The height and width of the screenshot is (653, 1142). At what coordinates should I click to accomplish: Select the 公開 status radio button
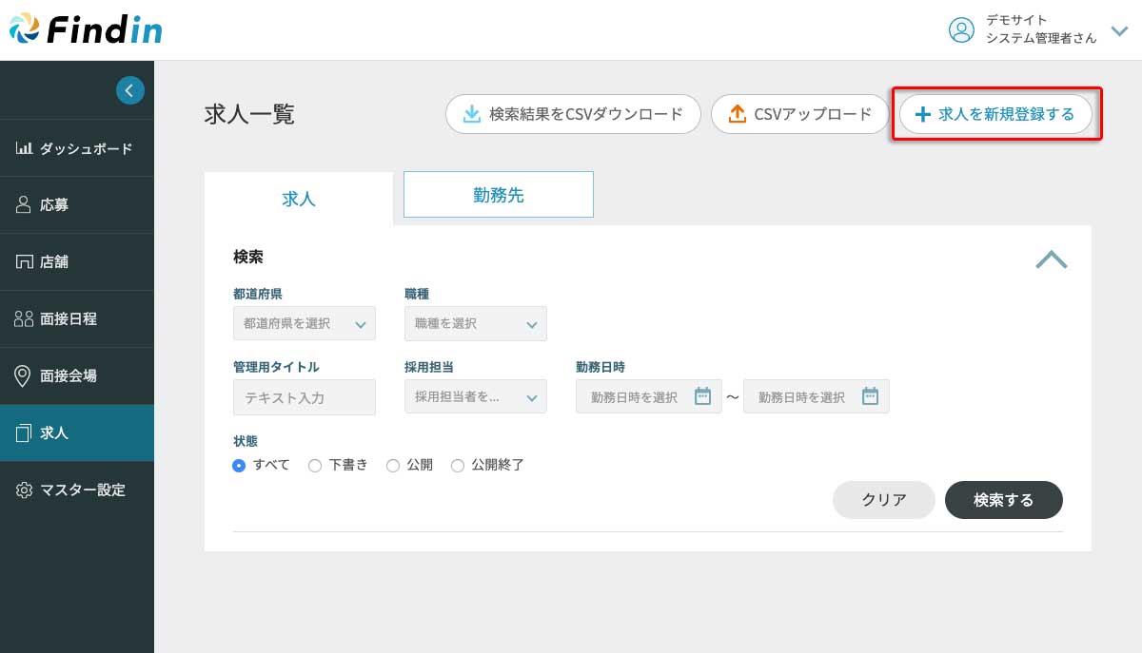(392, 466)
